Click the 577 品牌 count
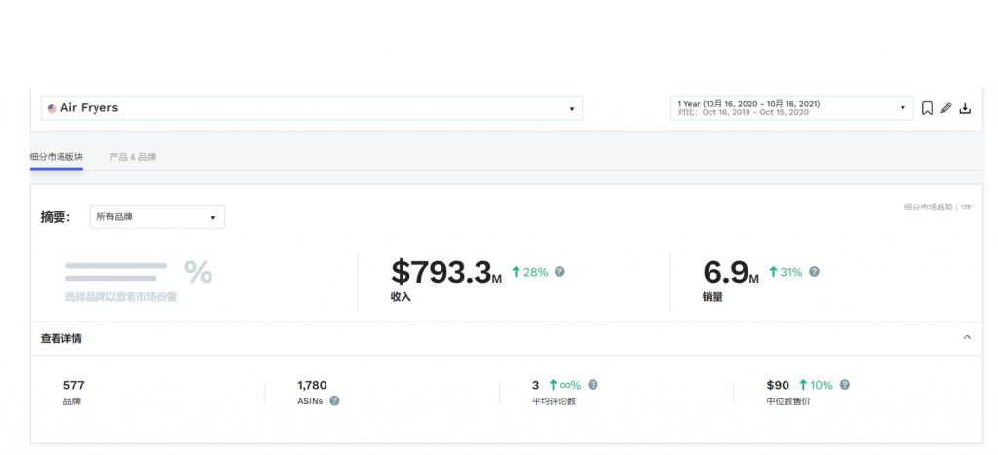The width and height of the screenshot is (998, 455). click(x=74, y=393)
